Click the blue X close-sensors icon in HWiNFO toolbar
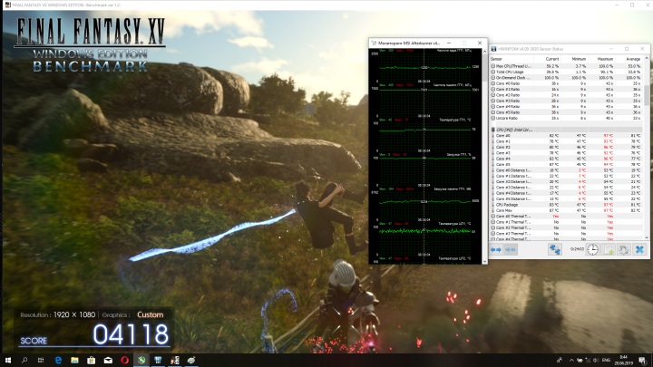This screenshot has width=653, height=367. [x=639, y=249]
